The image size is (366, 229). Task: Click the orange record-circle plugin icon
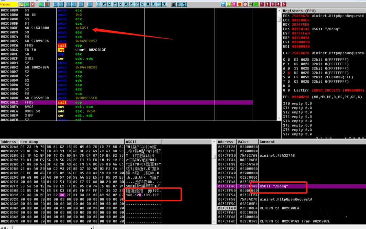[240, 4]
